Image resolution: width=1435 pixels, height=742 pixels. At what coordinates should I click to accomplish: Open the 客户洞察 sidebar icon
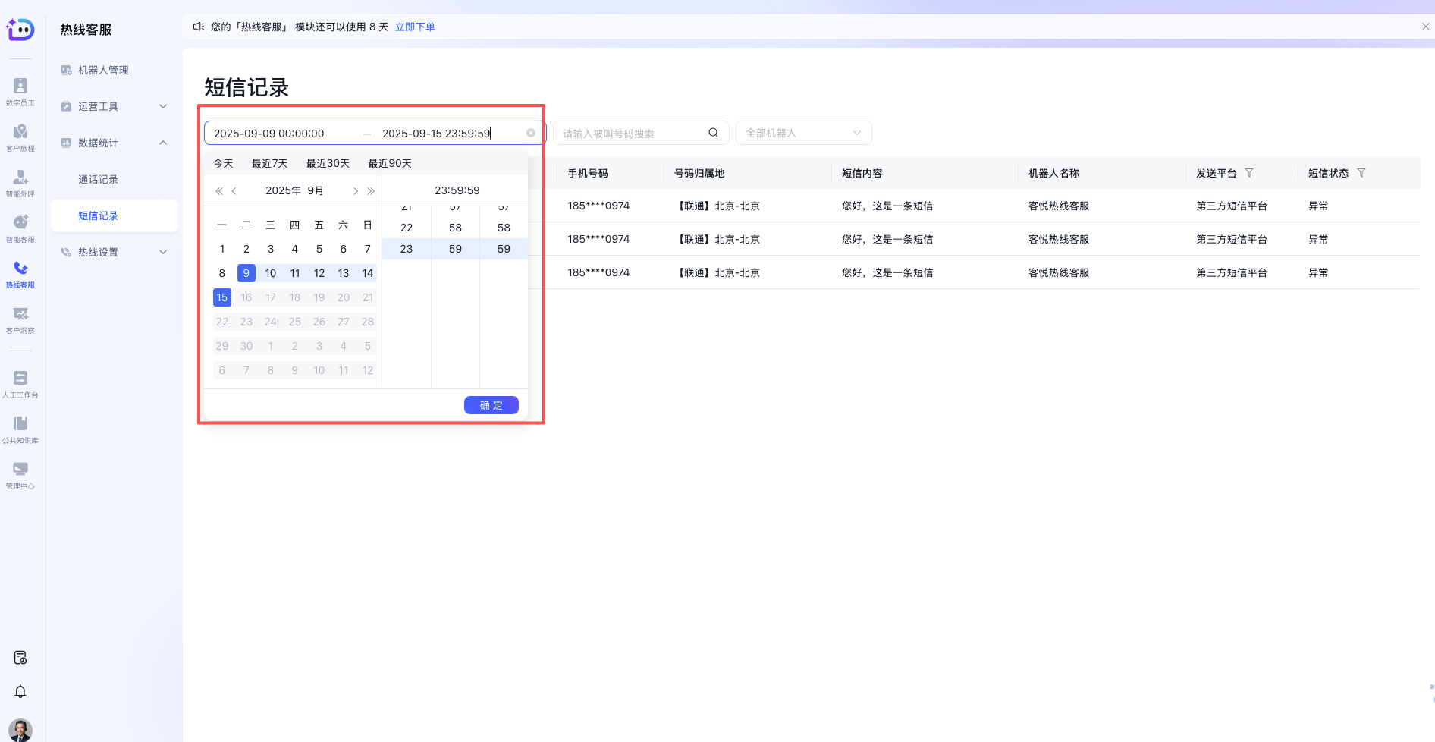pos(20,319)
